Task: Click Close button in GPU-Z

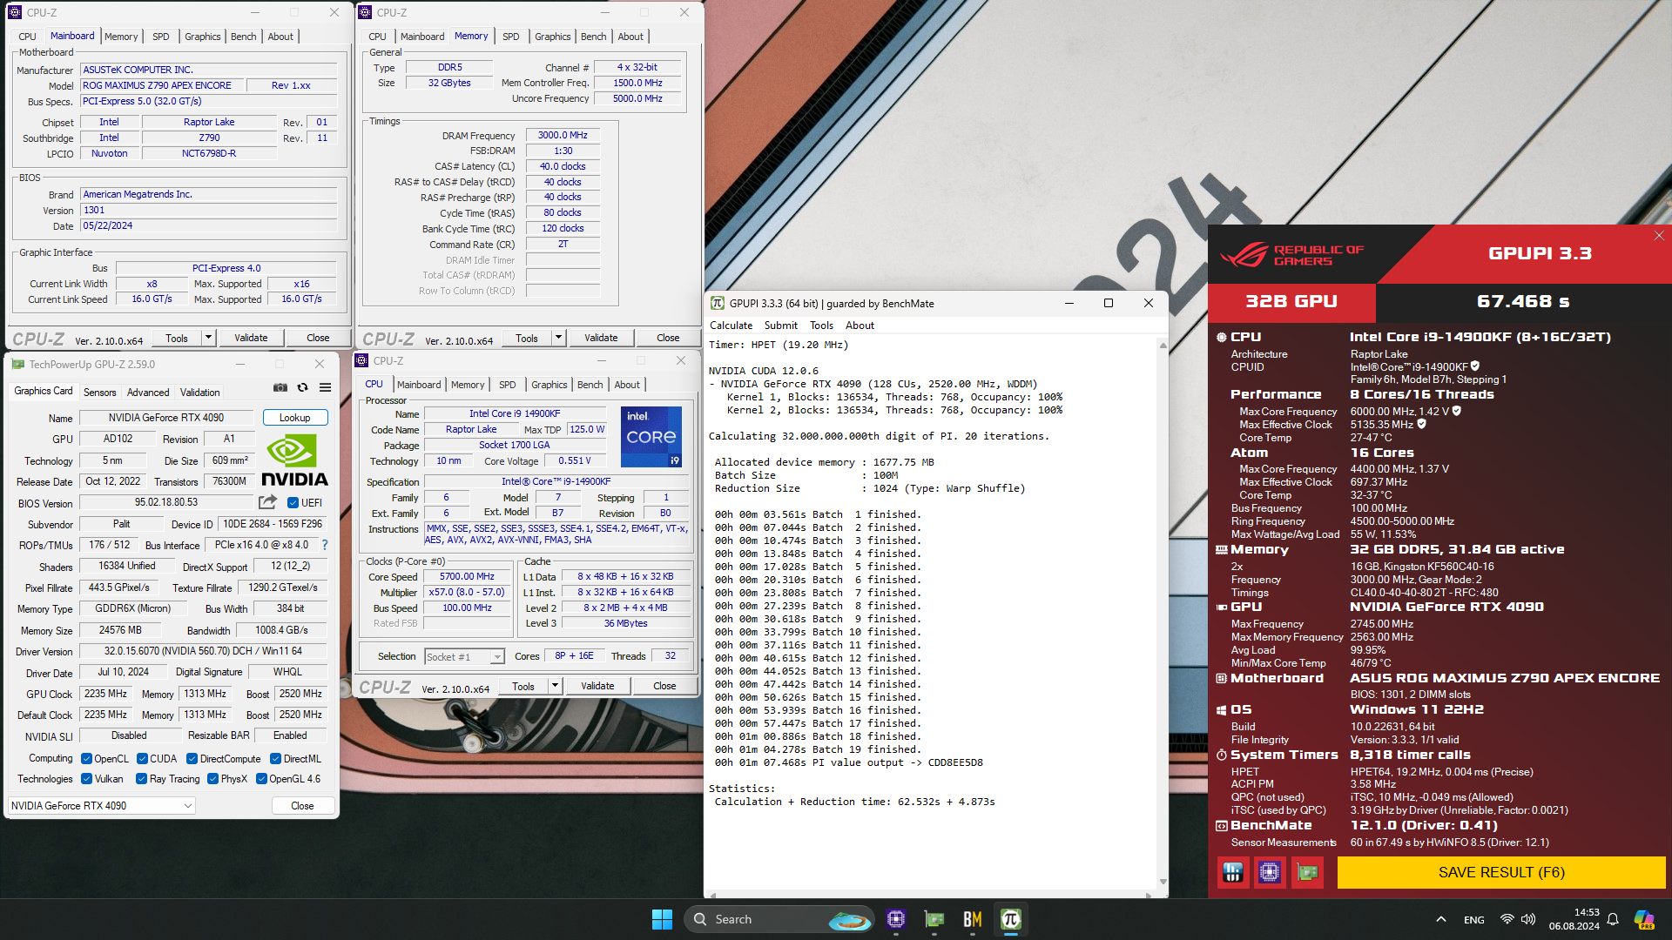Action: coord(302,805)
